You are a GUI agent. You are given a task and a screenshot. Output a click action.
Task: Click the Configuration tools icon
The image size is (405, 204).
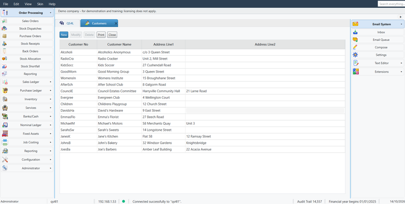pos(5,160)
